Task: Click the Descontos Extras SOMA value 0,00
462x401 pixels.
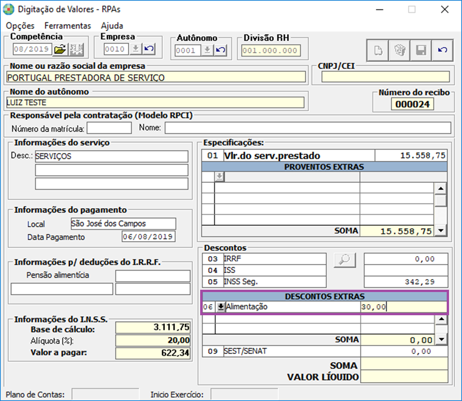Action: (x=398, y=340)
